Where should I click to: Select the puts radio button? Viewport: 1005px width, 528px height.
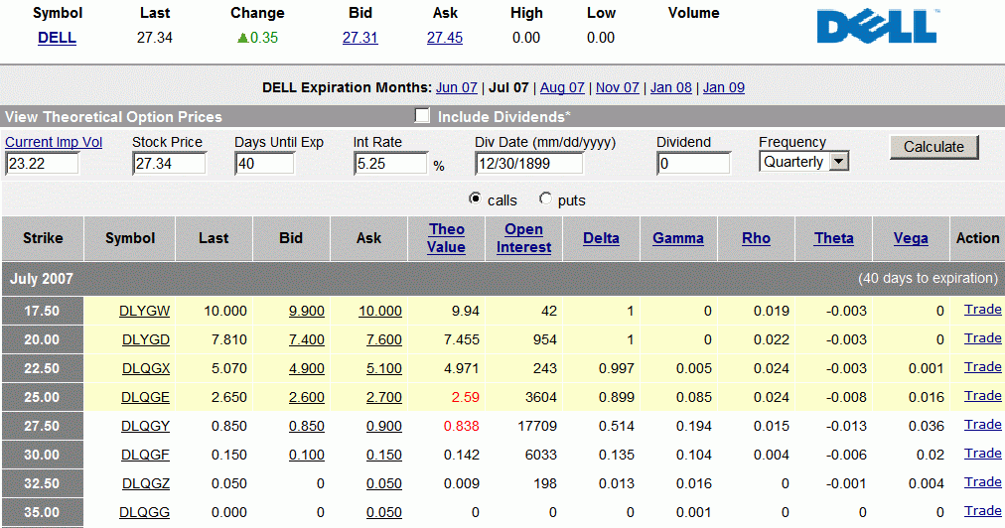(x=545, y=198)
